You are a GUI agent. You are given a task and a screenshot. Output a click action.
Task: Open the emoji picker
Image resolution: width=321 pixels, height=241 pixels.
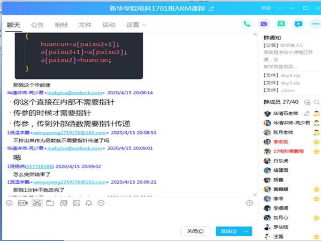coord(9,203)
